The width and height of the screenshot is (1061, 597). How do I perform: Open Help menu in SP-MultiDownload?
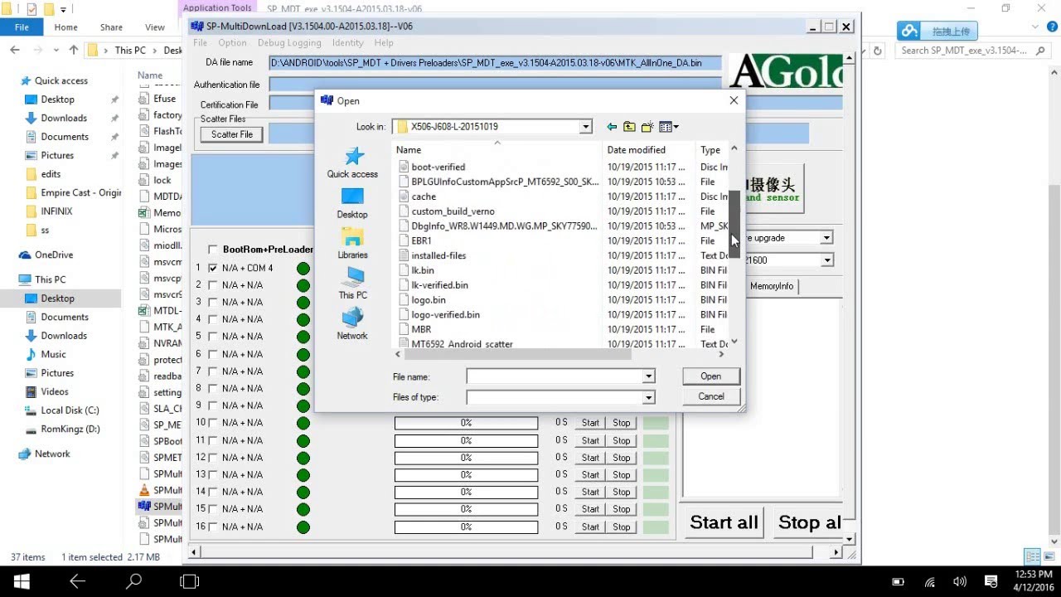tap(384, 43)
